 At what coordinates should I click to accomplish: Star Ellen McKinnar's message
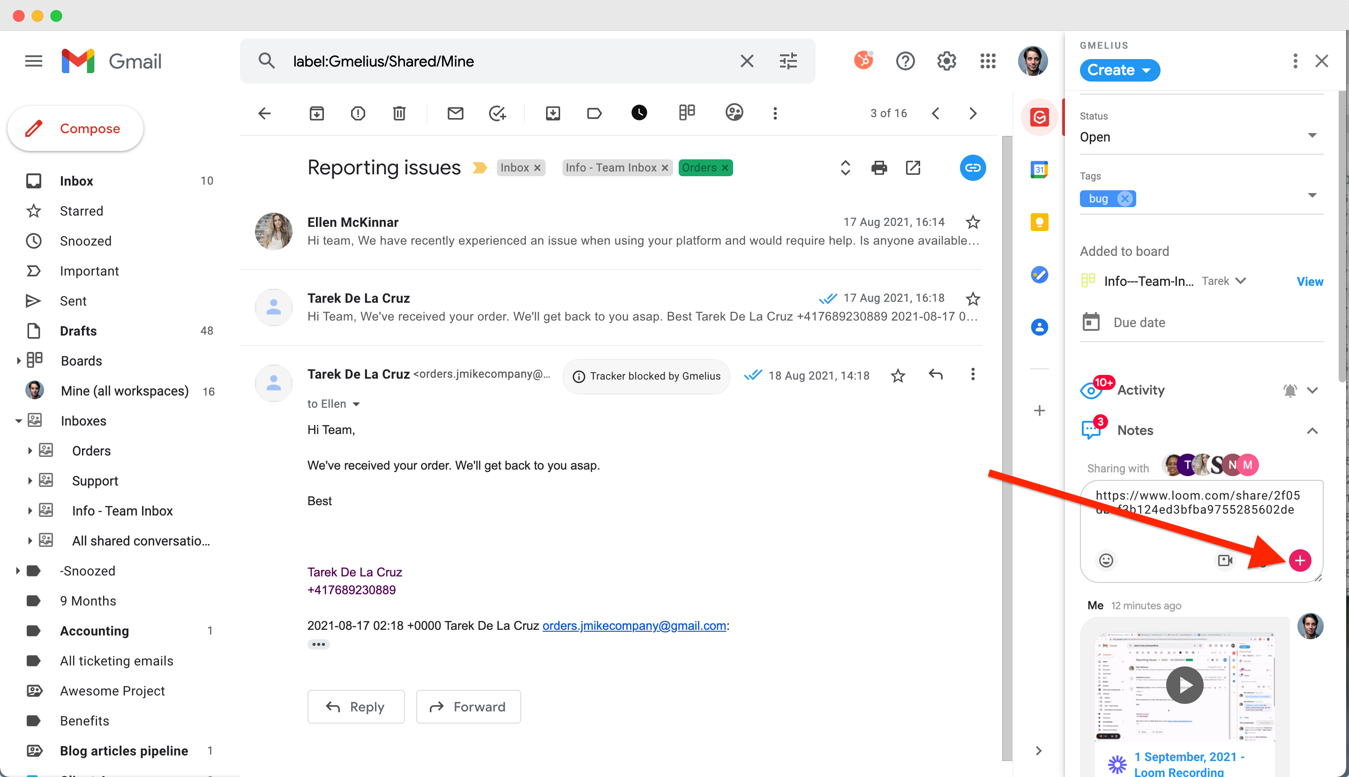click(973, 222)
